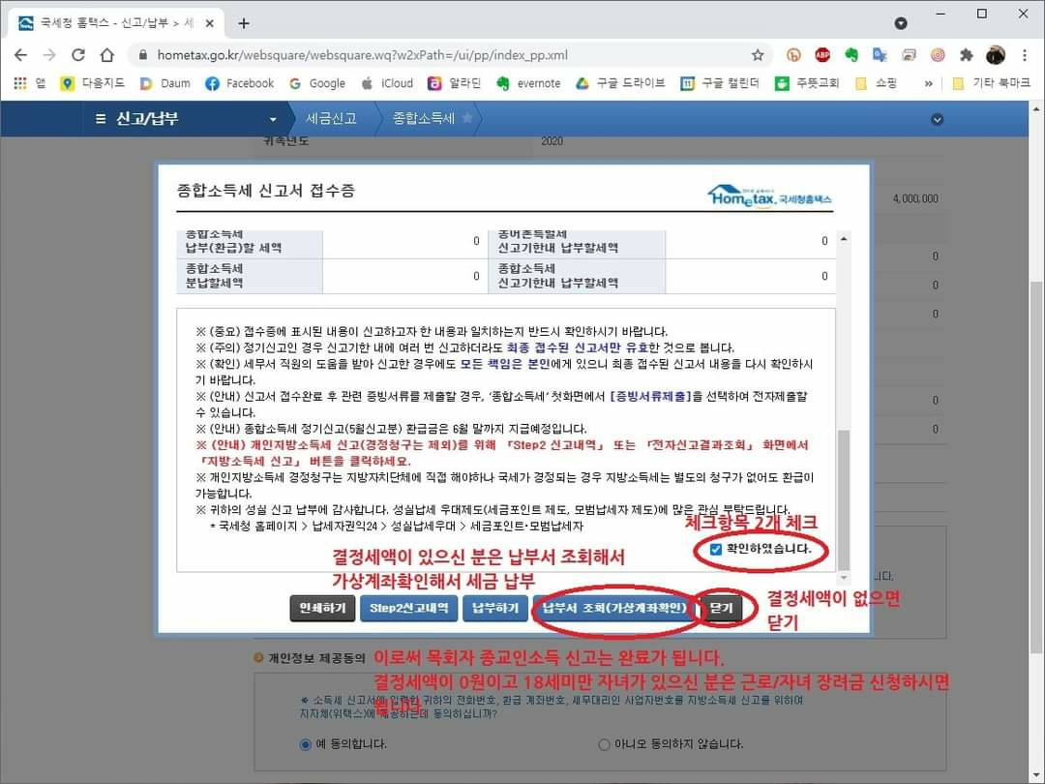Reload the Hometax page
The image size is (1045, 784).
78,55
